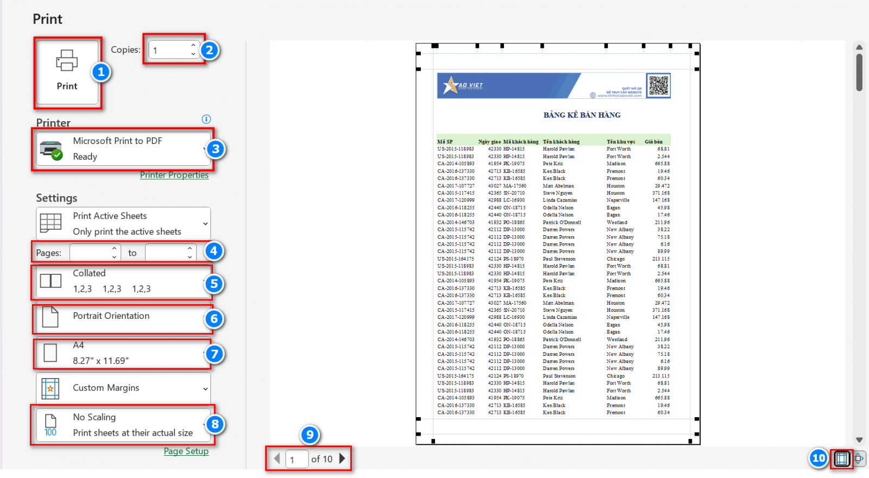Open the Printer Properties link
Image resolution: width=869 pixels, height=478 pixels.
(x=174, y=175)
